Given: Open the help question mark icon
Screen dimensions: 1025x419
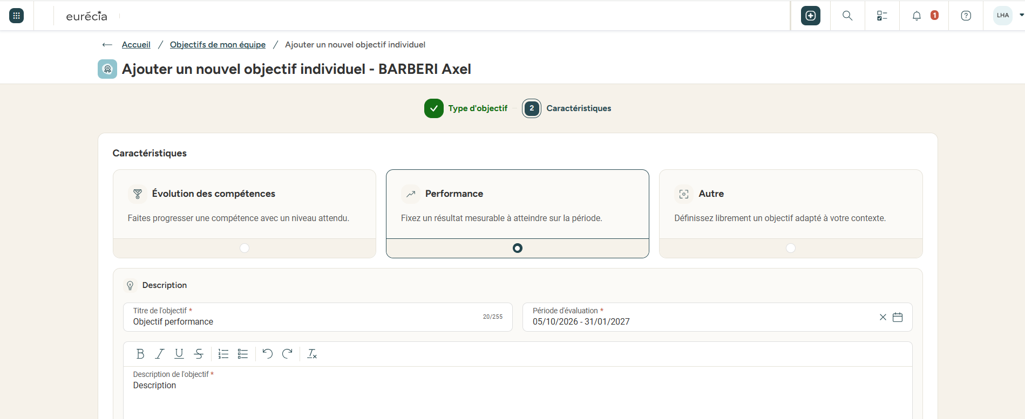Looking at the screenshot, I should coord(966,16).
